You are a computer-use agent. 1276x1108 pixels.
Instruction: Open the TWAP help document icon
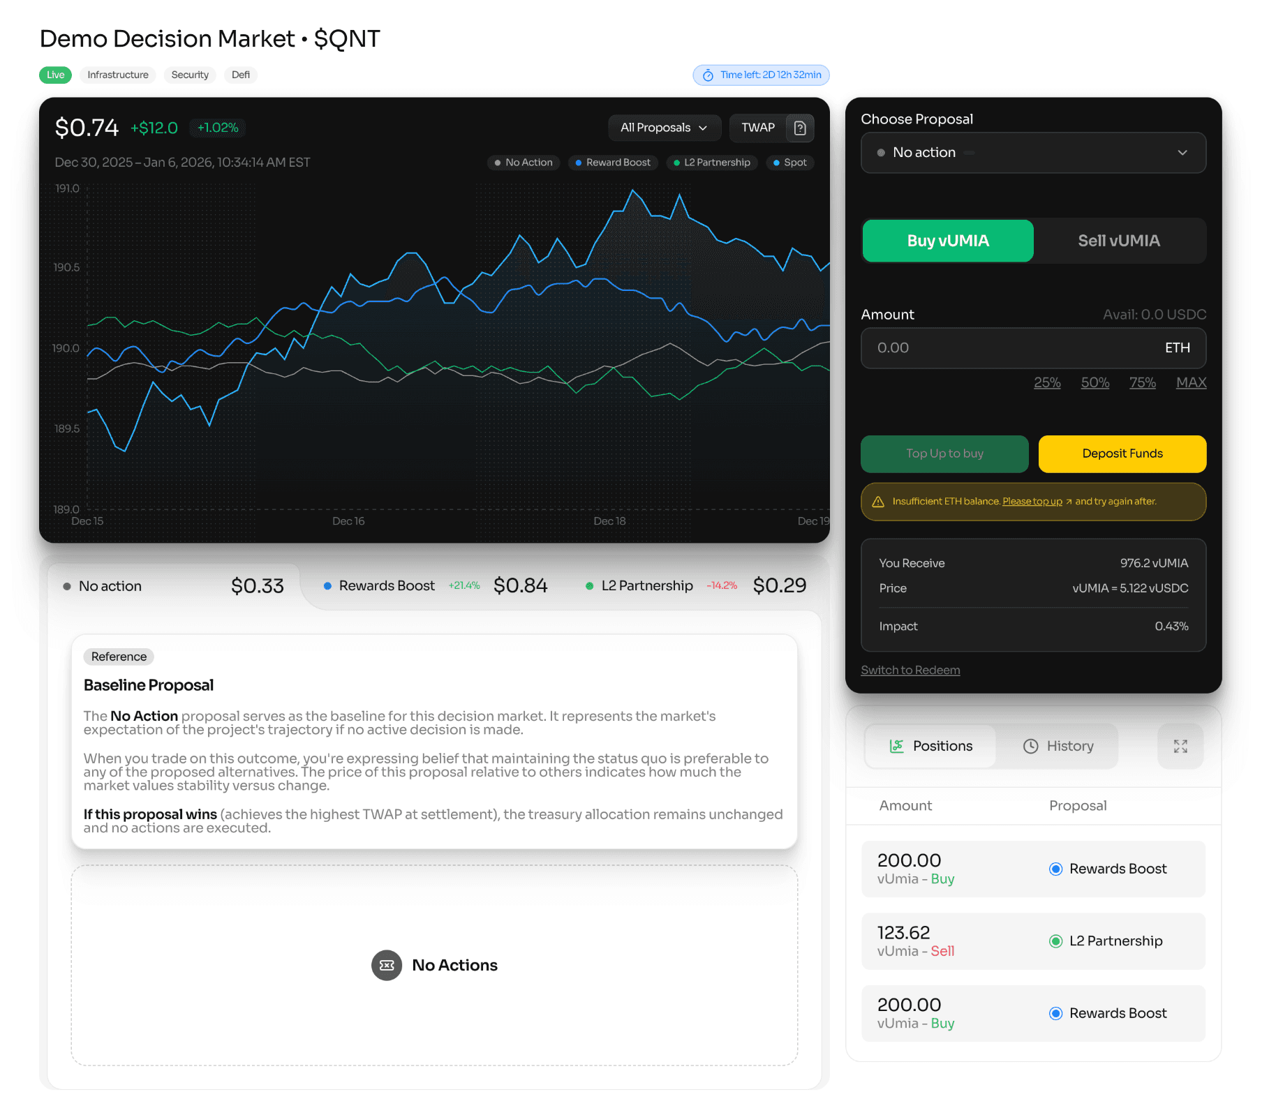(x=800, y=128)
